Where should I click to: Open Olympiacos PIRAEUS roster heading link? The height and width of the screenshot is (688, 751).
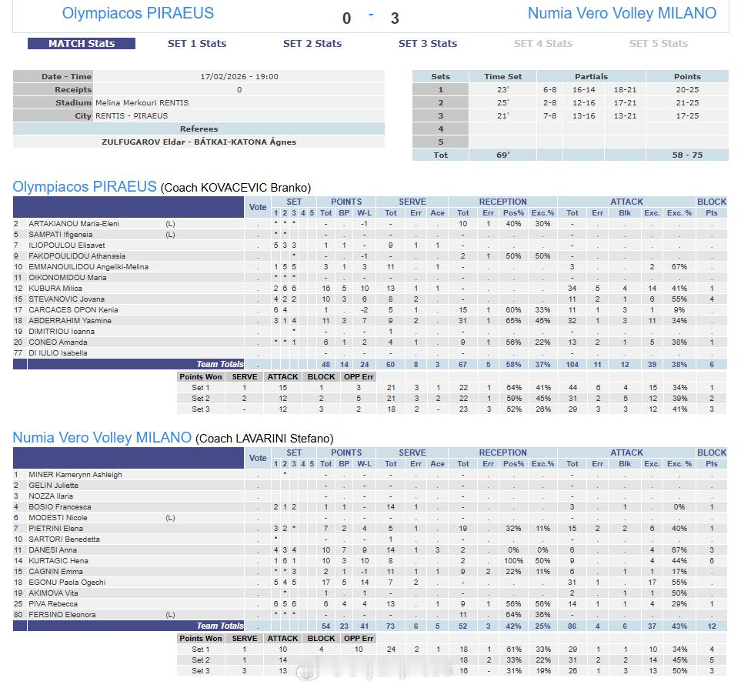85,187
